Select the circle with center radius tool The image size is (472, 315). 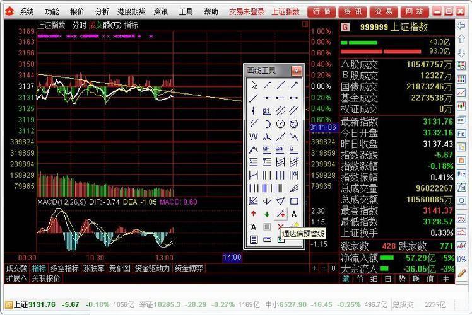click(x=280, y=124)
